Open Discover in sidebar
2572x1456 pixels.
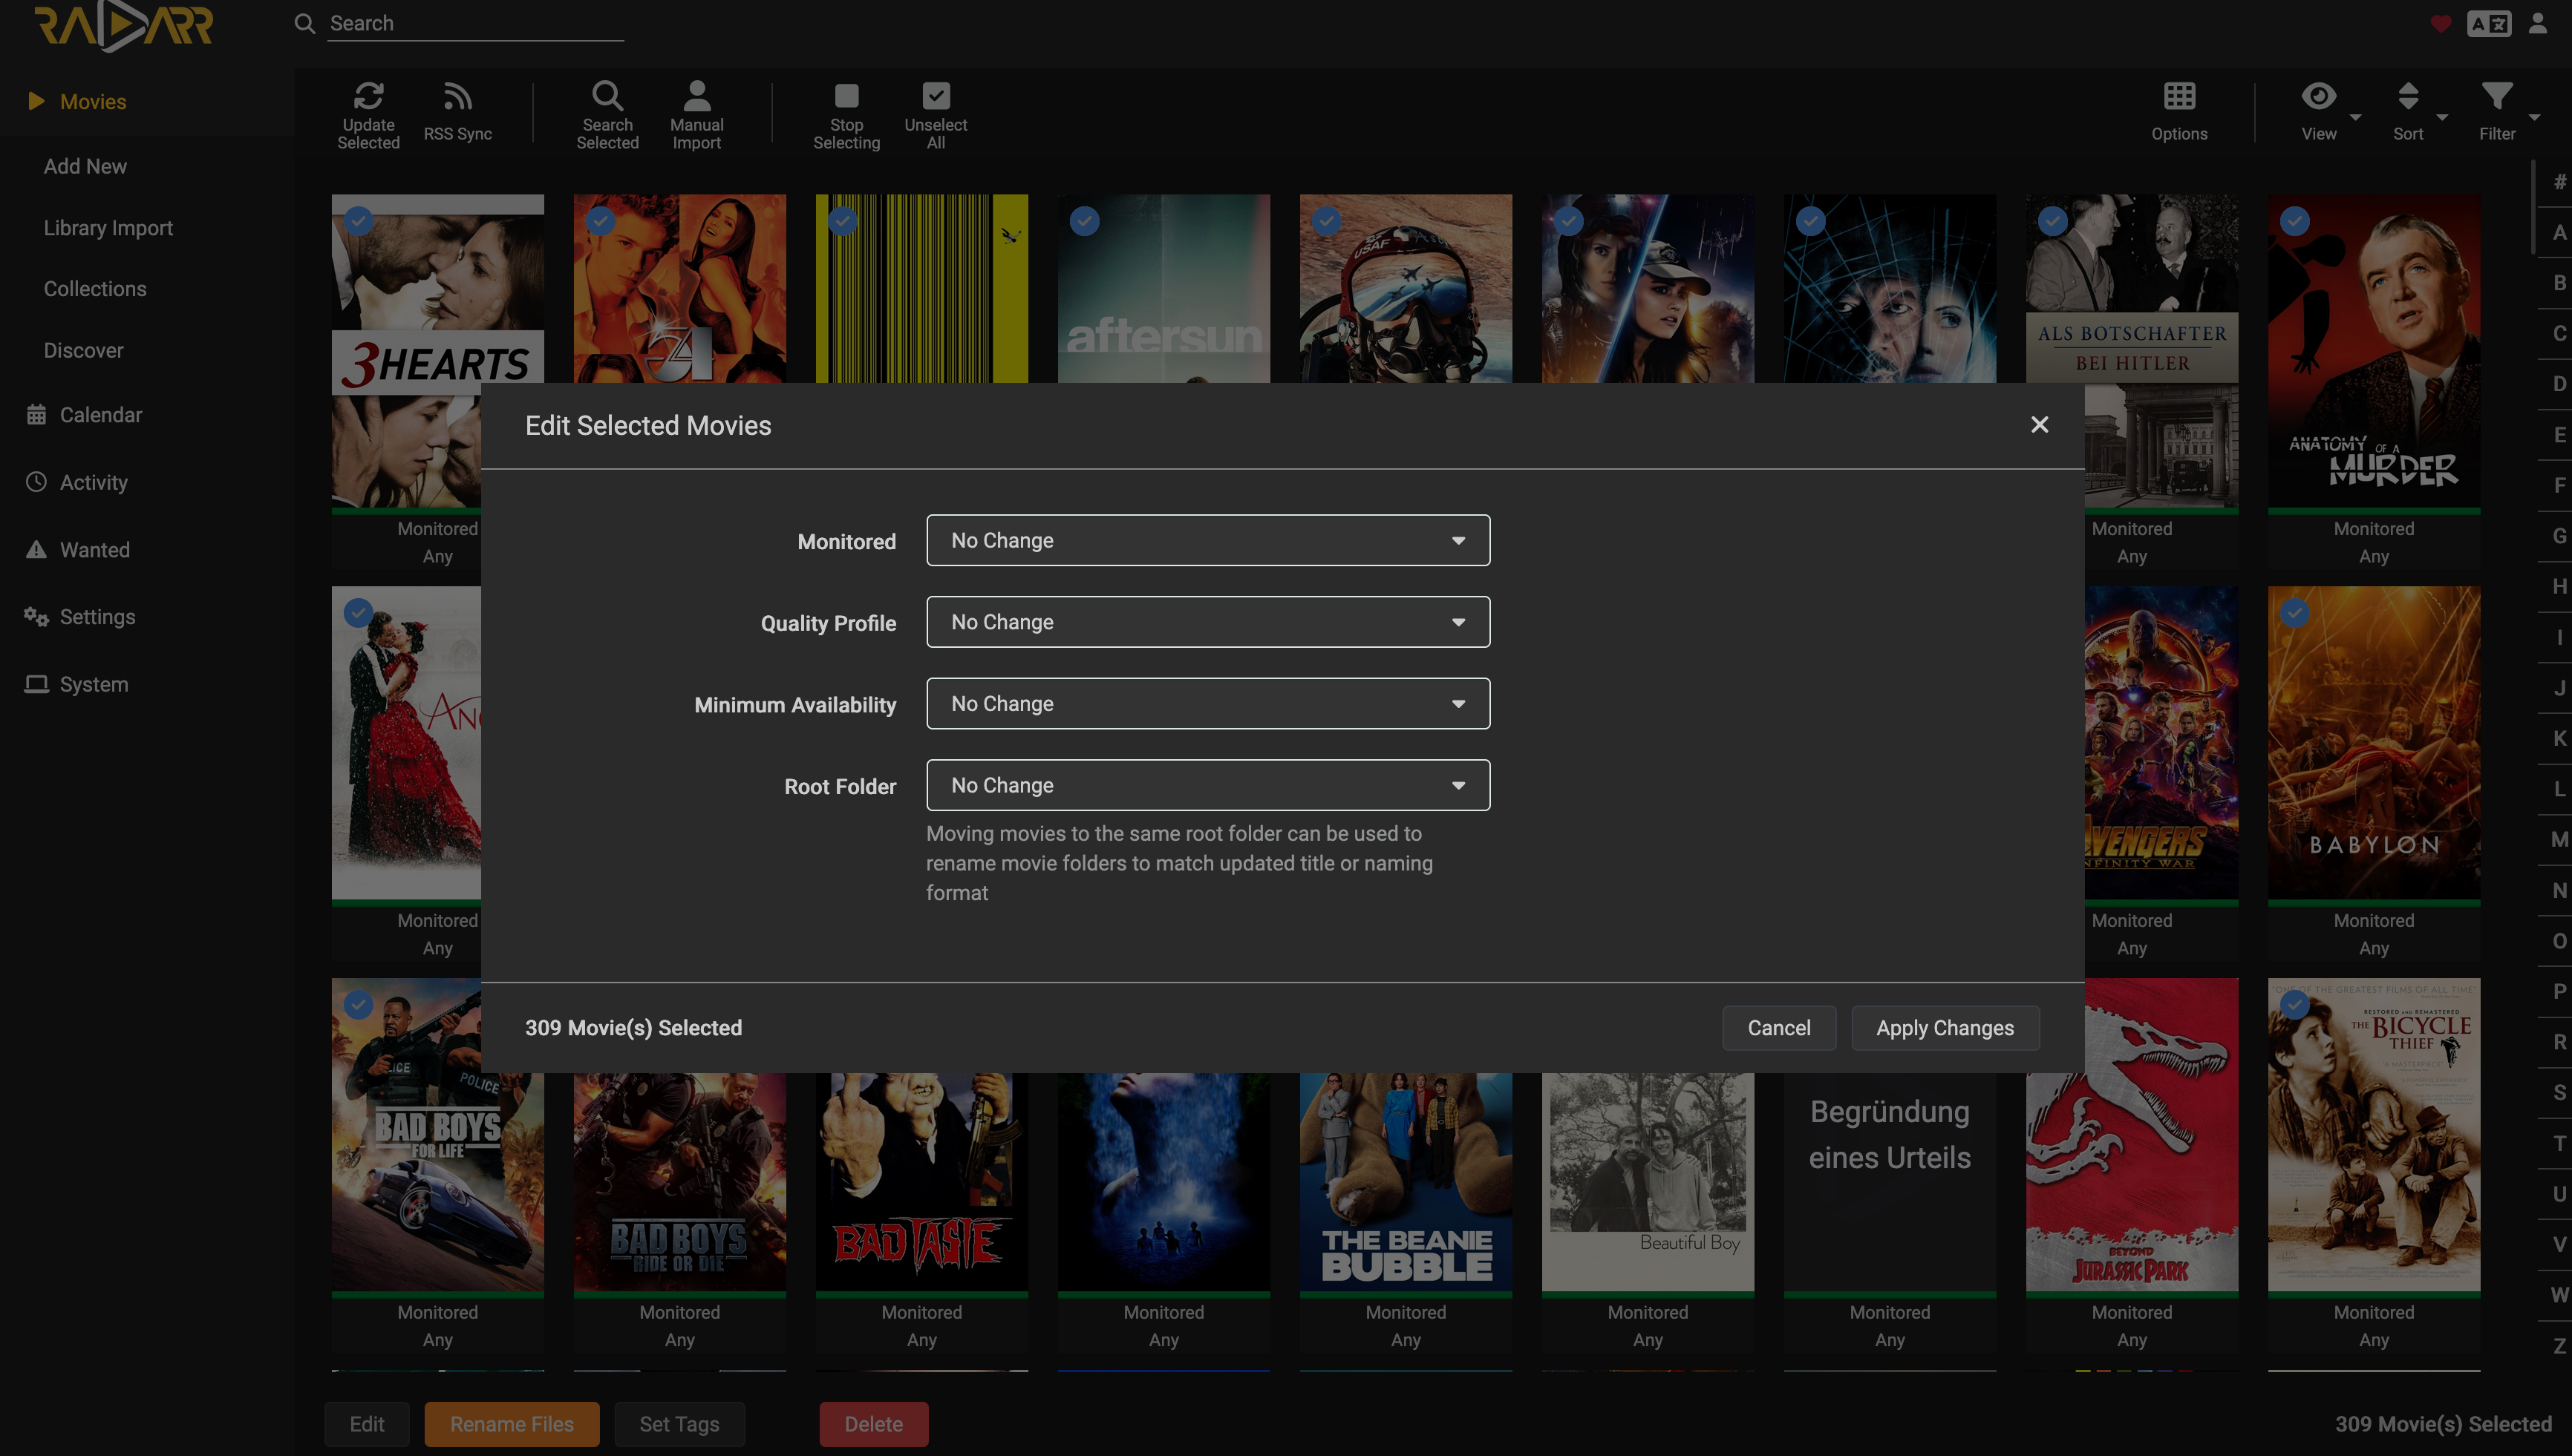click(x=84, y=350)
